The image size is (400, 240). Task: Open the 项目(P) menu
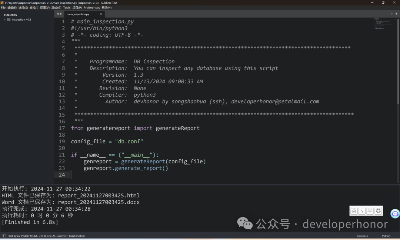click(77, 8)
